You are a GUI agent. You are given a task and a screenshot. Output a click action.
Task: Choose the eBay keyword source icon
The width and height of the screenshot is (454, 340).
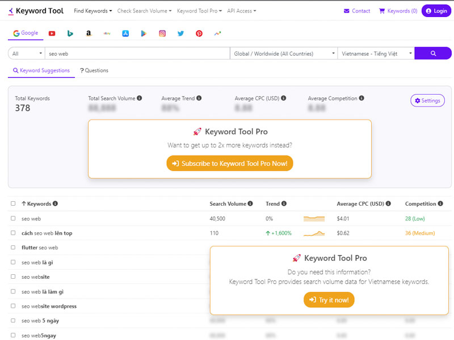pyautogui.click(x=107, y=33)
